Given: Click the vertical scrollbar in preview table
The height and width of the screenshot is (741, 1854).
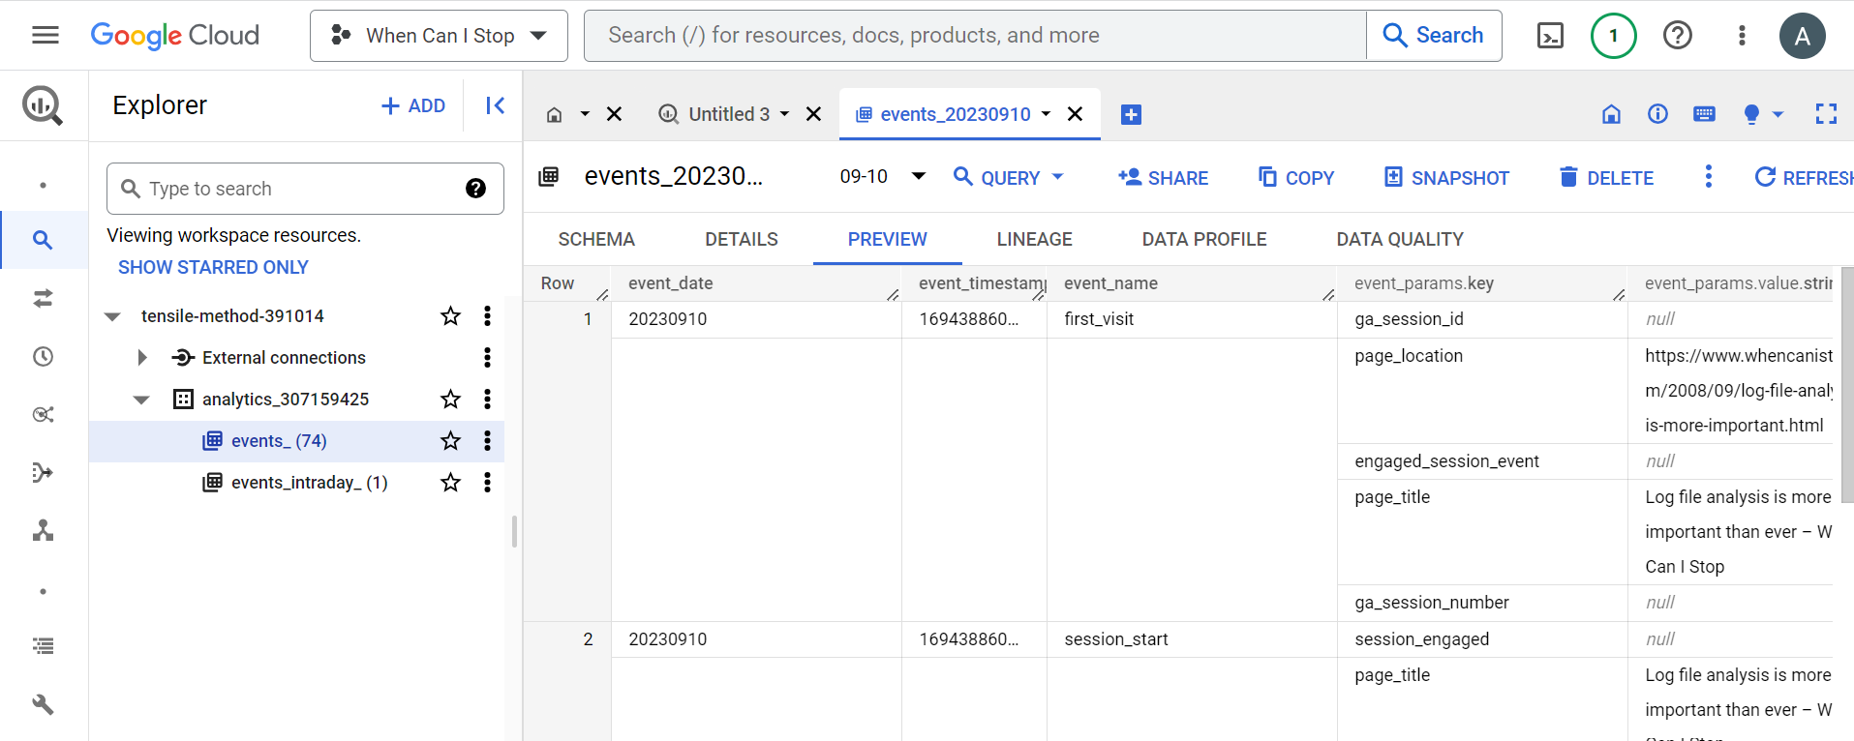Looking at the screenshot, I should tap(1845, 387).
